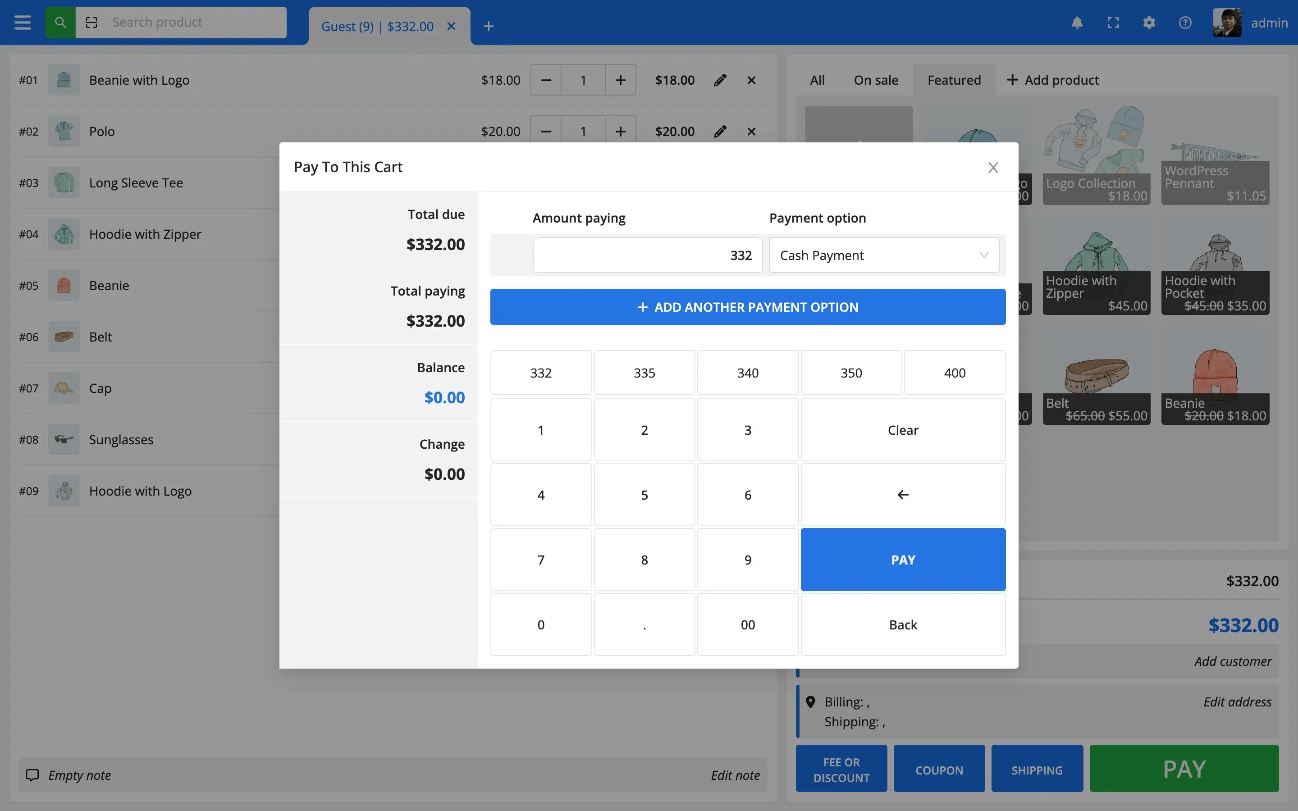Click the Amount paying input field
The width and height of the screenshot is (1298, 811).
(x=647, y=255)
